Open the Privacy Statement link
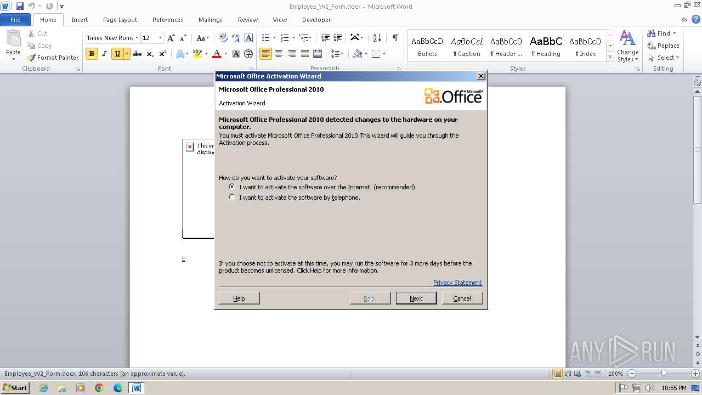 pos(457,283)
